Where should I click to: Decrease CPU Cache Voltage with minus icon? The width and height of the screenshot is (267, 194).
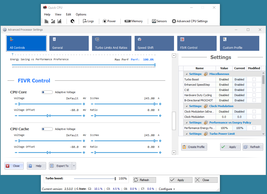click(16, 141)
